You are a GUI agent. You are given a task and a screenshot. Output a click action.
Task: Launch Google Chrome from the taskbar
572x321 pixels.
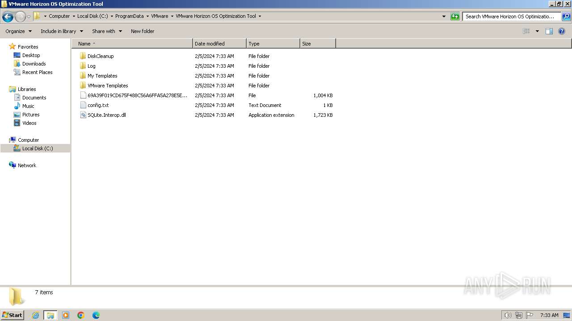tap(81, 315)
